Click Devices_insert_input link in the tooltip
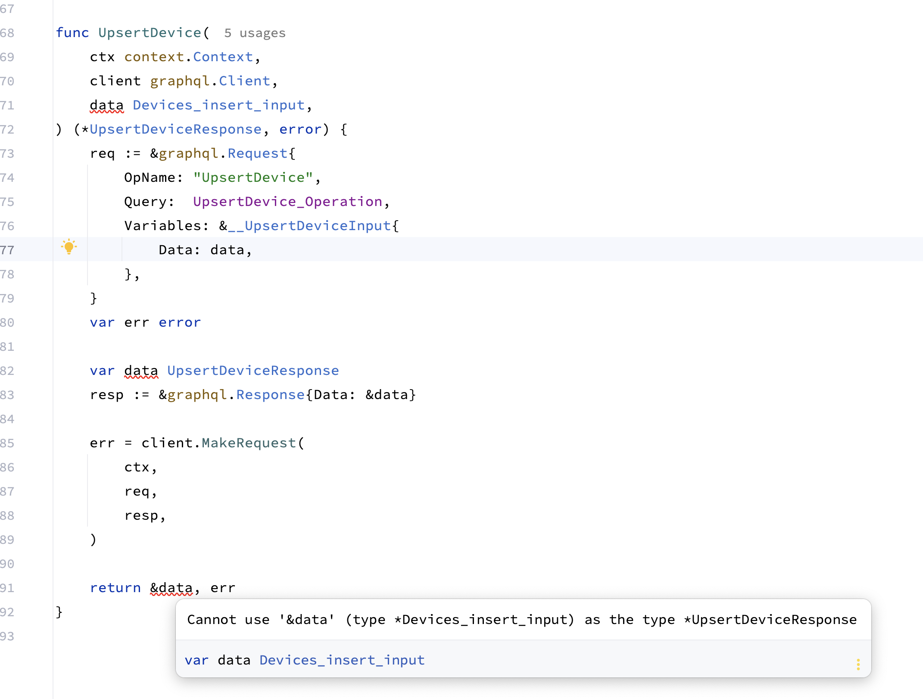Viewport: 923px width, 699px height. tap(342, 660)
